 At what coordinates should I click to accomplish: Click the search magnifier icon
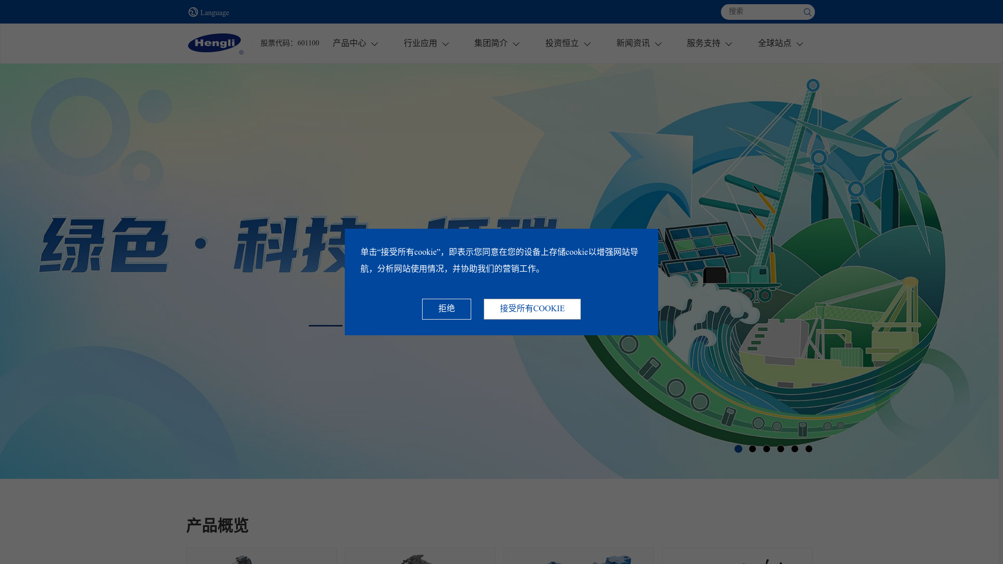[807, 12]
